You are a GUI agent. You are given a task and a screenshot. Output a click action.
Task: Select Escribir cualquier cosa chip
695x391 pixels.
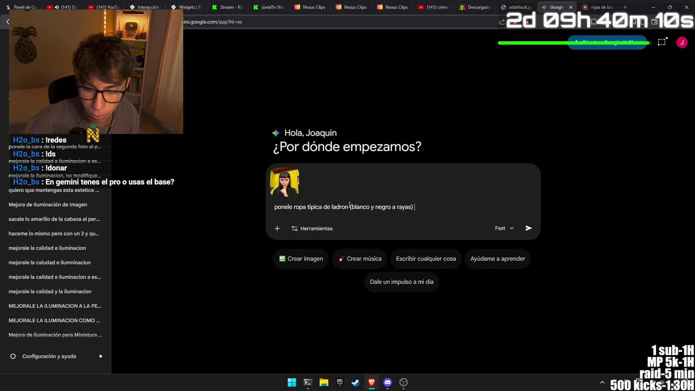[x=426, y=258]
